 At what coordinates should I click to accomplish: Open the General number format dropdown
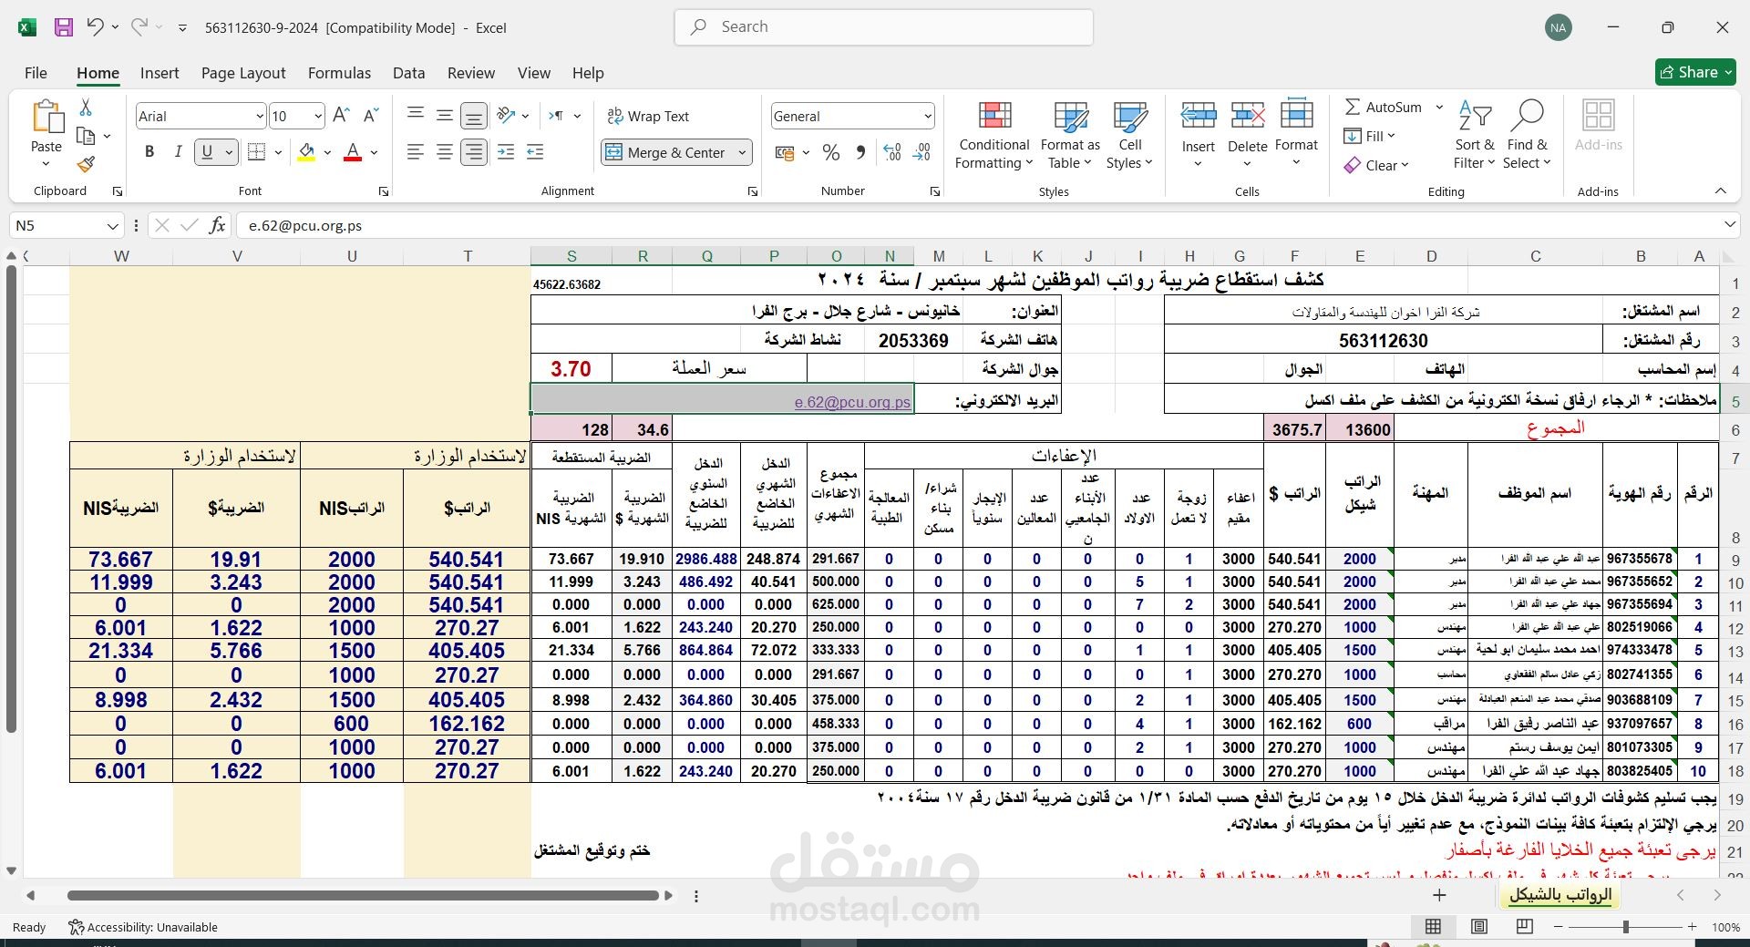tap(928, 116)
